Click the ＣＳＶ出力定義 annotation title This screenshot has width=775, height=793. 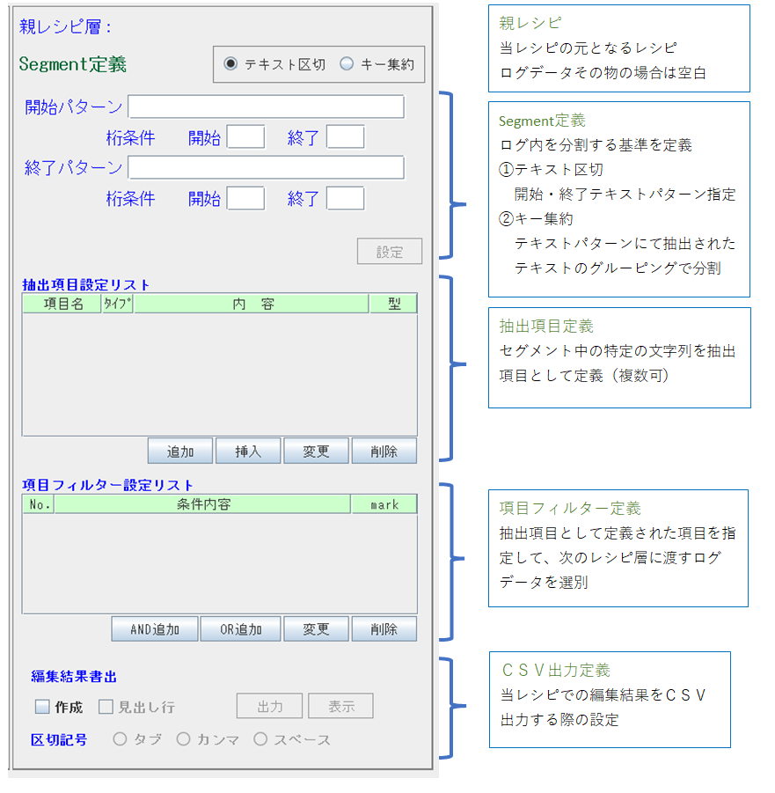(x=556, y=670)
